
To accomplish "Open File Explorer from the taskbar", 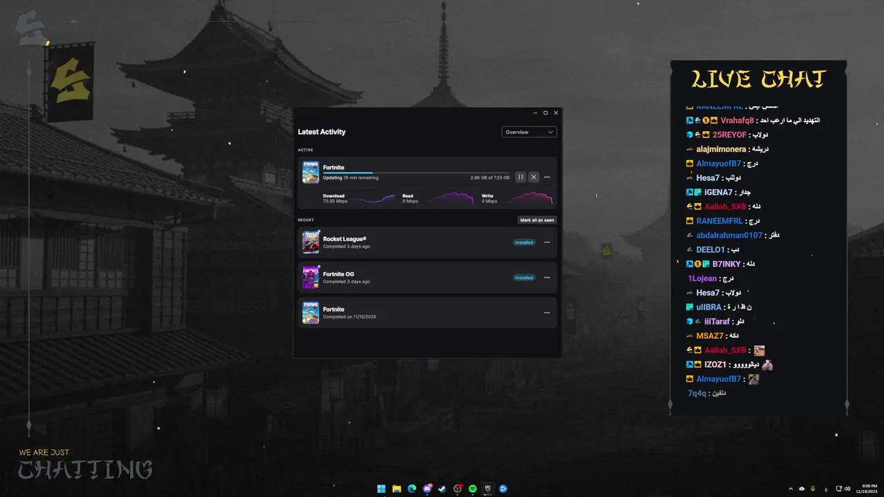I will coord(396,489).
